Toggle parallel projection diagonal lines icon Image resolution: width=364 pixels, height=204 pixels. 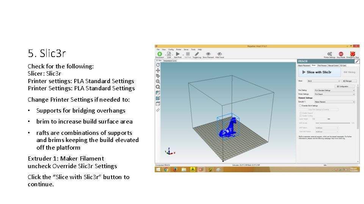158,110
